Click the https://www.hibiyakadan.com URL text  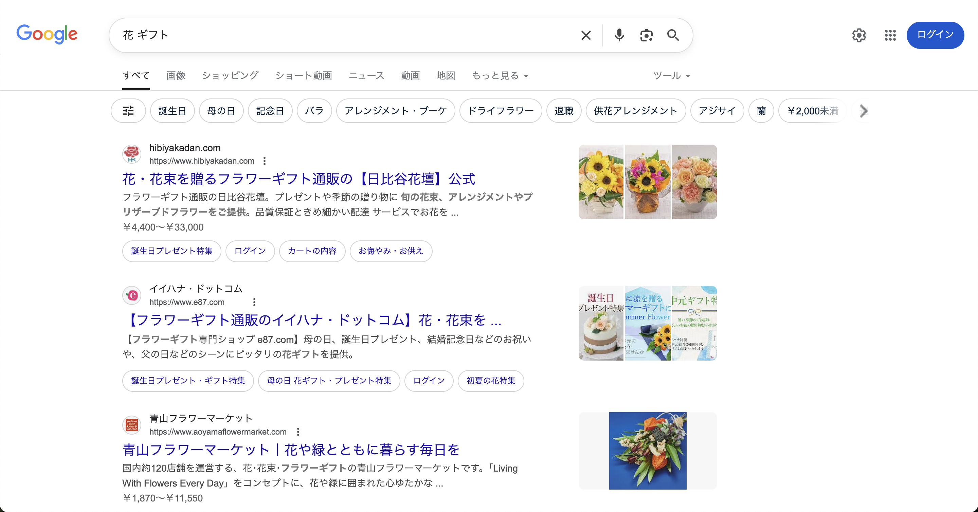[x=202, y=161]
